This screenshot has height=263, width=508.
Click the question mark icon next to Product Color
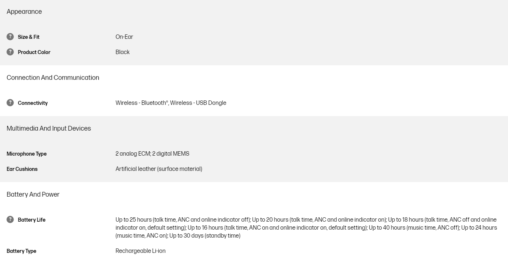click(x=10, y=52)
